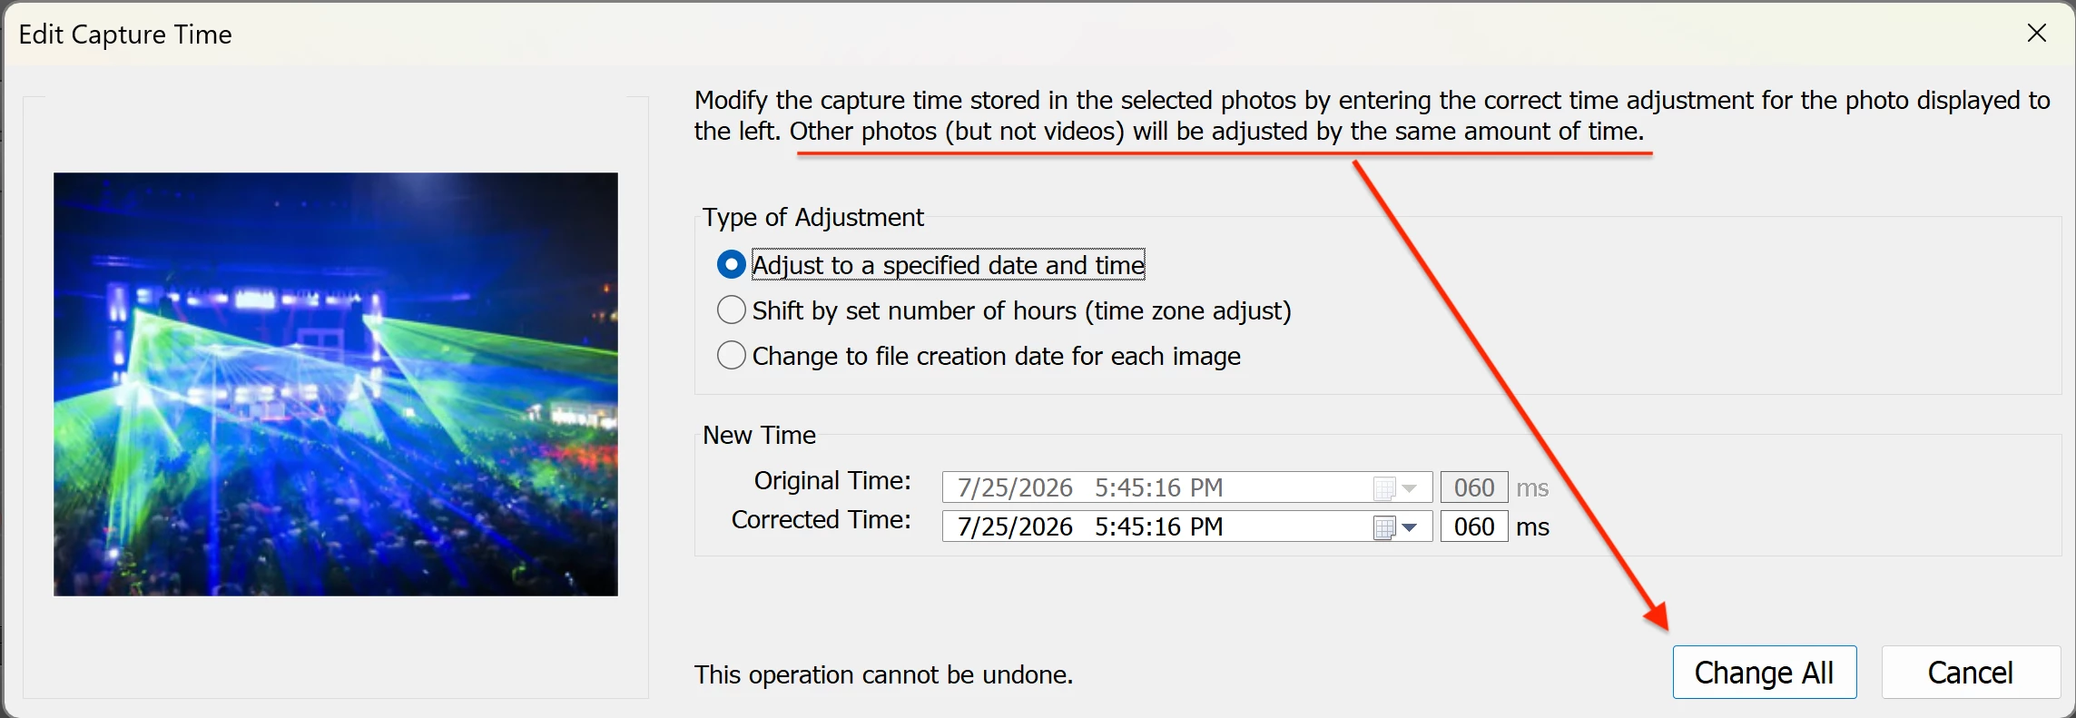2076x718 pixels.
Task: Click the concert photo preview thumbnail
Action: coord(336,384)
